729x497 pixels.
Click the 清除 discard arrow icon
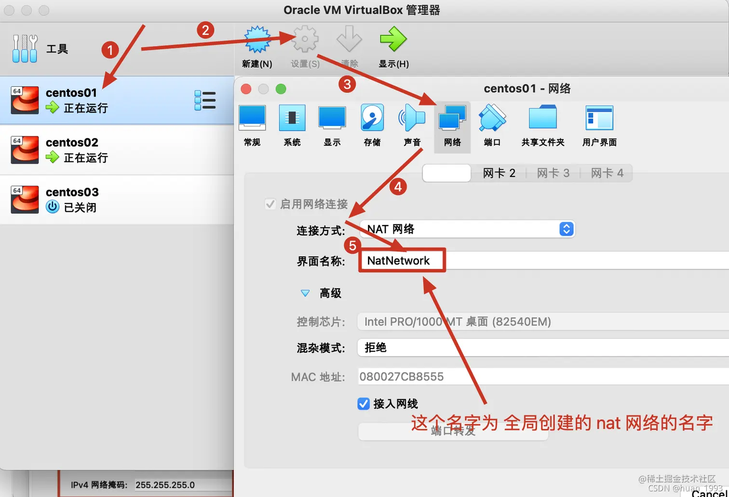[349, 40]
